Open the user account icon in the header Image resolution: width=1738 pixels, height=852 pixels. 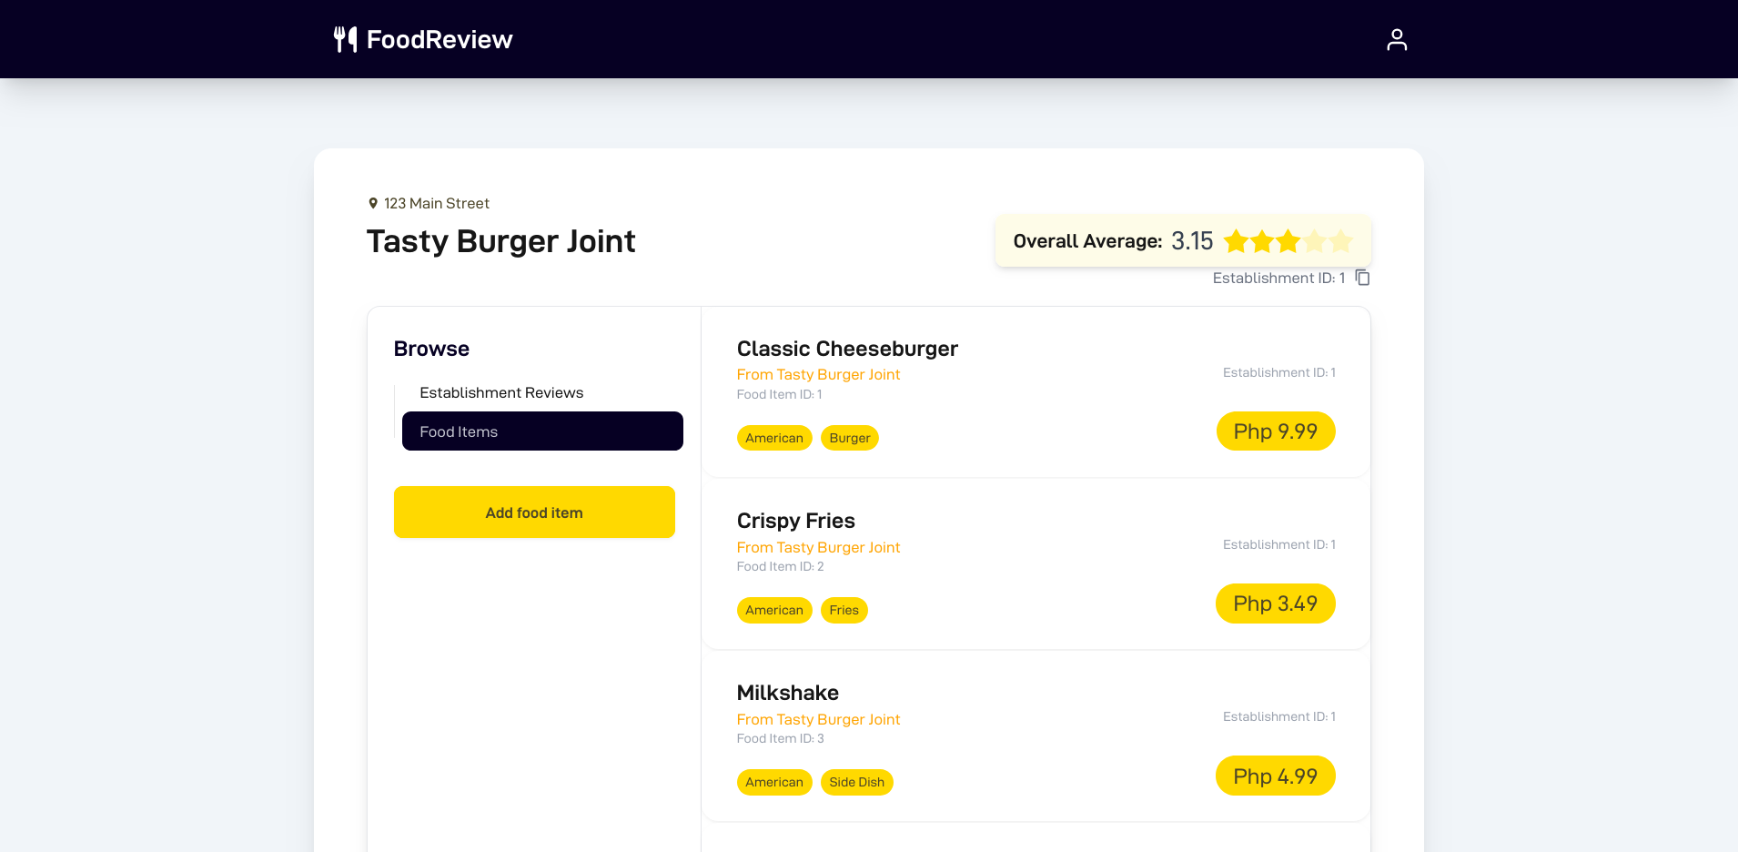point(1397,39)
